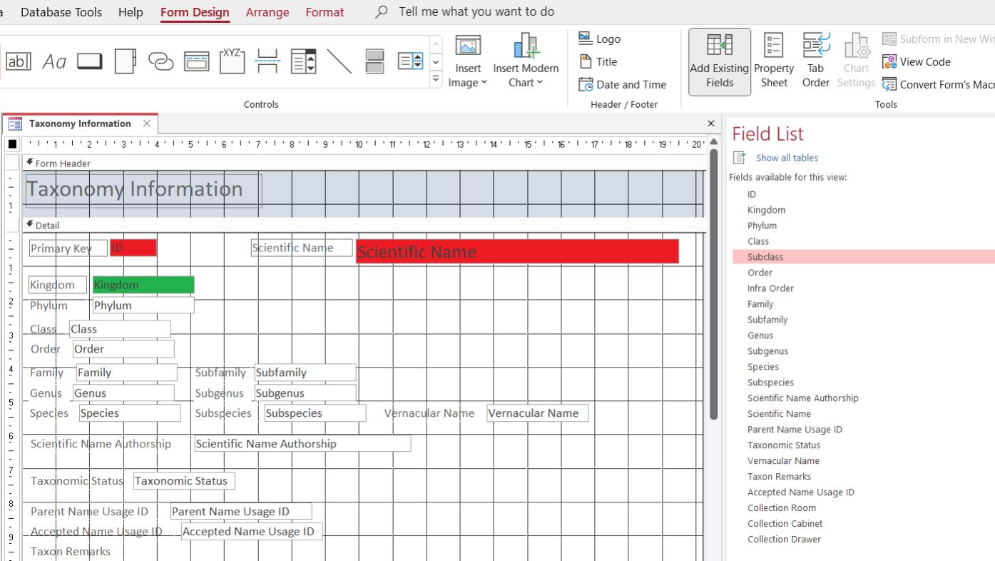This screenshot has height=561, width=995.
Task: Click the Insert Image icon
Action: 468,47
